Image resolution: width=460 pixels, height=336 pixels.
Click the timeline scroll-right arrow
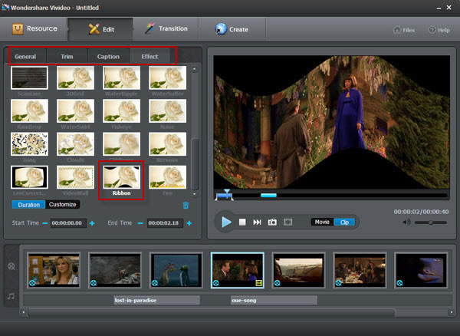pyautogui.click(x=452, y=312)
